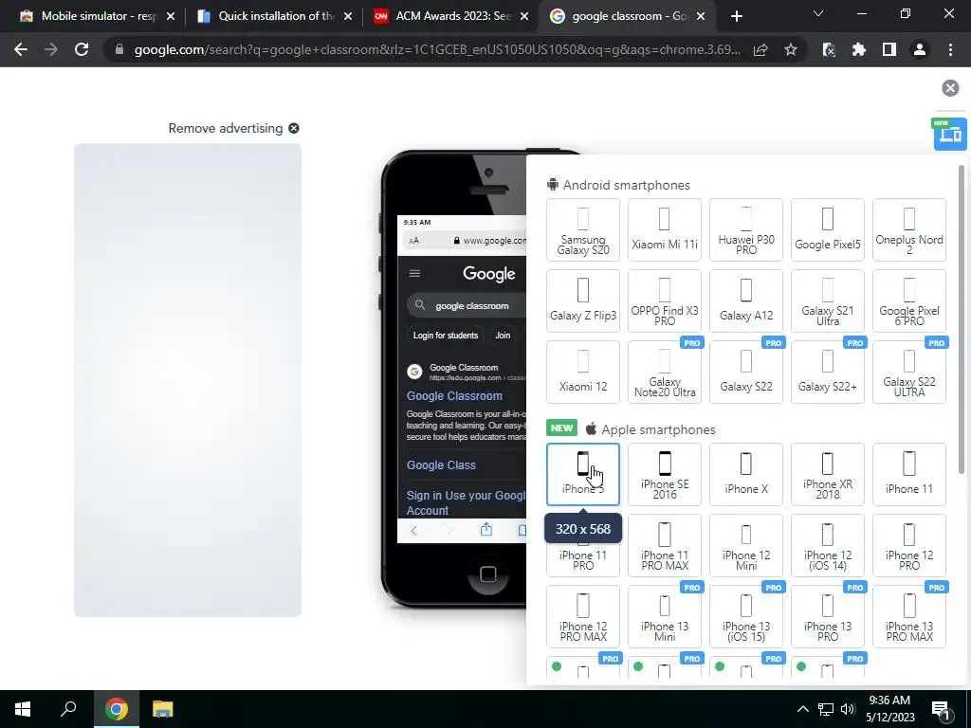971x728 pixels.
Task: Choose iPhone 11 PRO MAX device
Action: 665,545
